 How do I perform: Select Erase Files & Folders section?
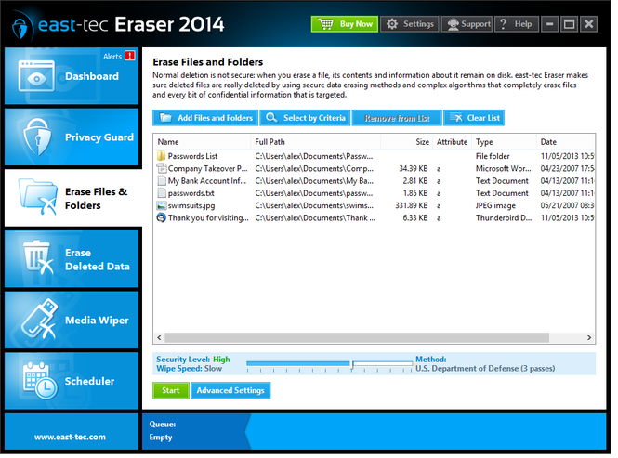(x=72, y=198)
